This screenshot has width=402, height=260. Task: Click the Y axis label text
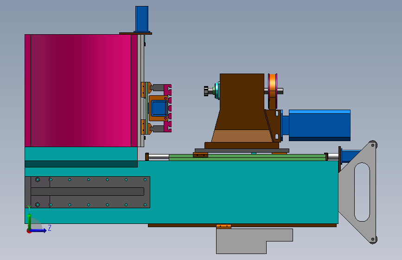click(29, 208)
